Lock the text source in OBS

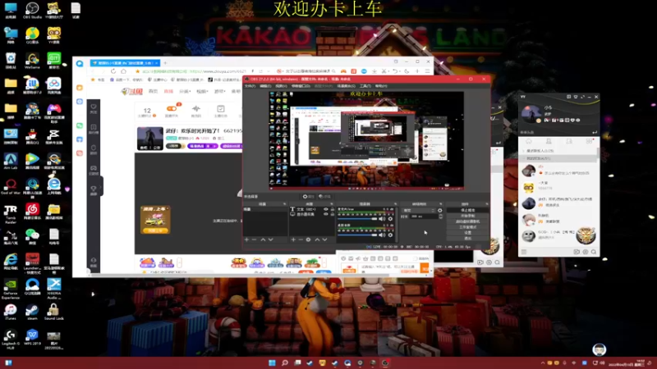pos(333,209)
